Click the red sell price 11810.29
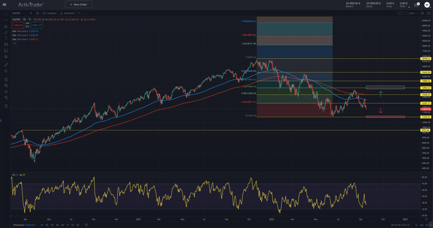Image resolution: width=433 pixels, height=228 pixels. pyautogui.click(x=17, y=25)
